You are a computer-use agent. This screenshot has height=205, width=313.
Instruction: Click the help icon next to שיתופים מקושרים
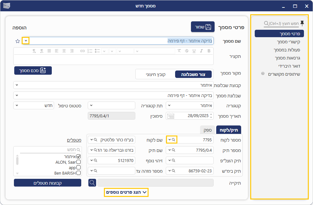click(x=263, y=74)
